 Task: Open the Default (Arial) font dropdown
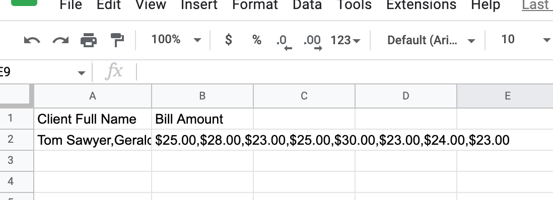431,41
